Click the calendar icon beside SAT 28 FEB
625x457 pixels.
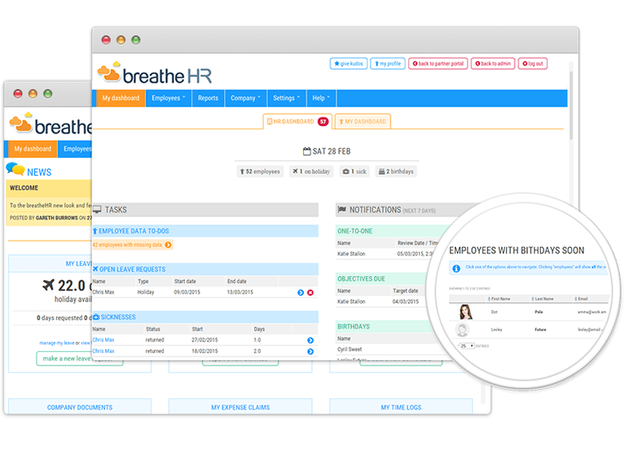(307, 151)
